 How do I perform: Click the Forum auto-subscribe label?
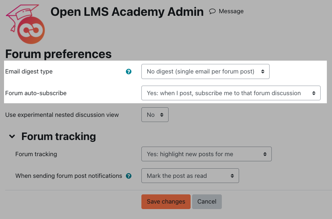pos(36,93)
